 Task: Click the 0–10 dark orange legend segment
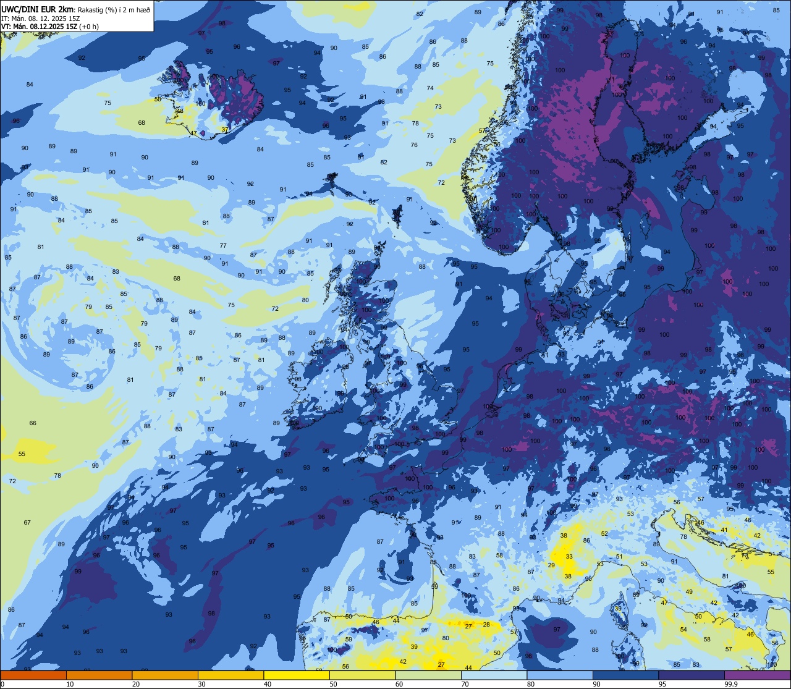pyautogui.click(x=33, y=675)
